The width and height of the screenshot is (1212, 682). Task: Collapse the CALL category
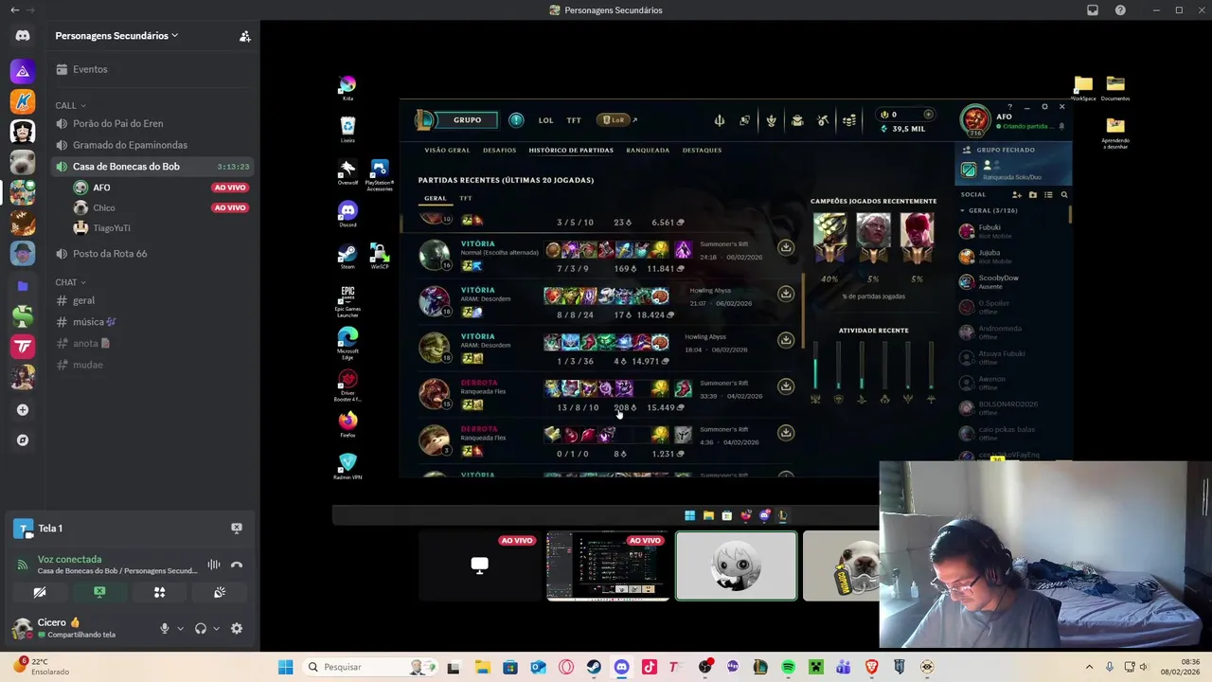click(70, 105)
